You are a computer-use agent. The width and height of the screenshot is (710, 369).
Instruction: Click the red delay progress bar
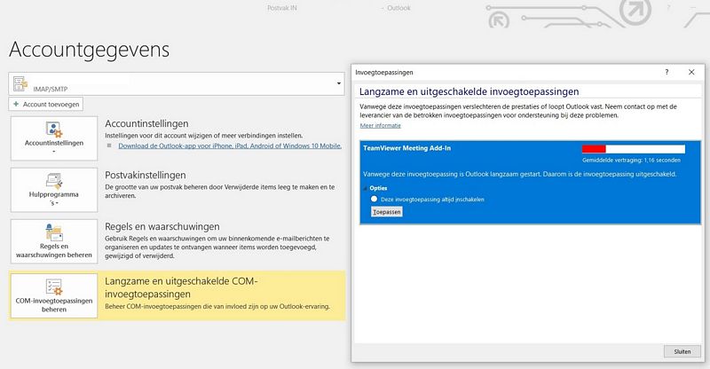tap(634, 149)
